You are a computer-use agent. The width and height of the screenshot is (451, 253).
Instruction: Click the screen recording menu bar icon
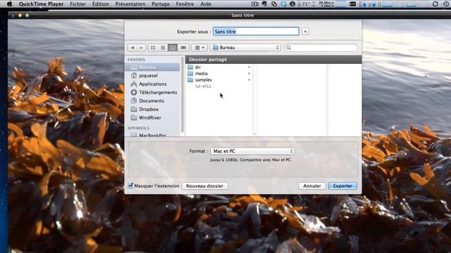pyautogui.click(x=255, y=4)
